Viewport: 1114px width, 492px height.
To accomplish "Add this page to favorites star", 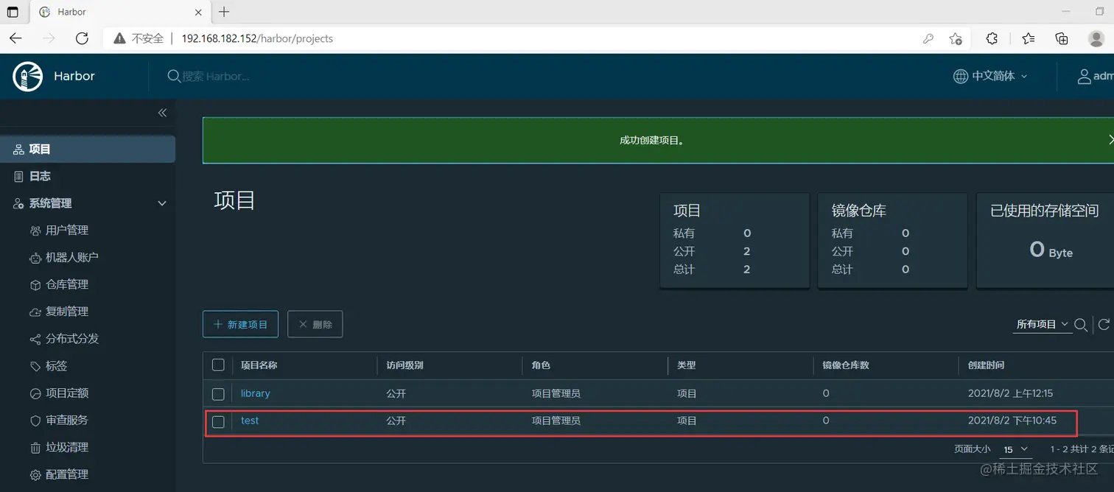I will [x=956, y=38].
